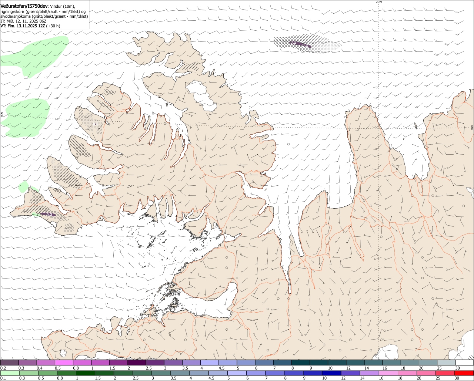The image size is (474, 381).
Task: Select the light pink swatch labeled 16 on lower scale
Action: pos(388,373)
